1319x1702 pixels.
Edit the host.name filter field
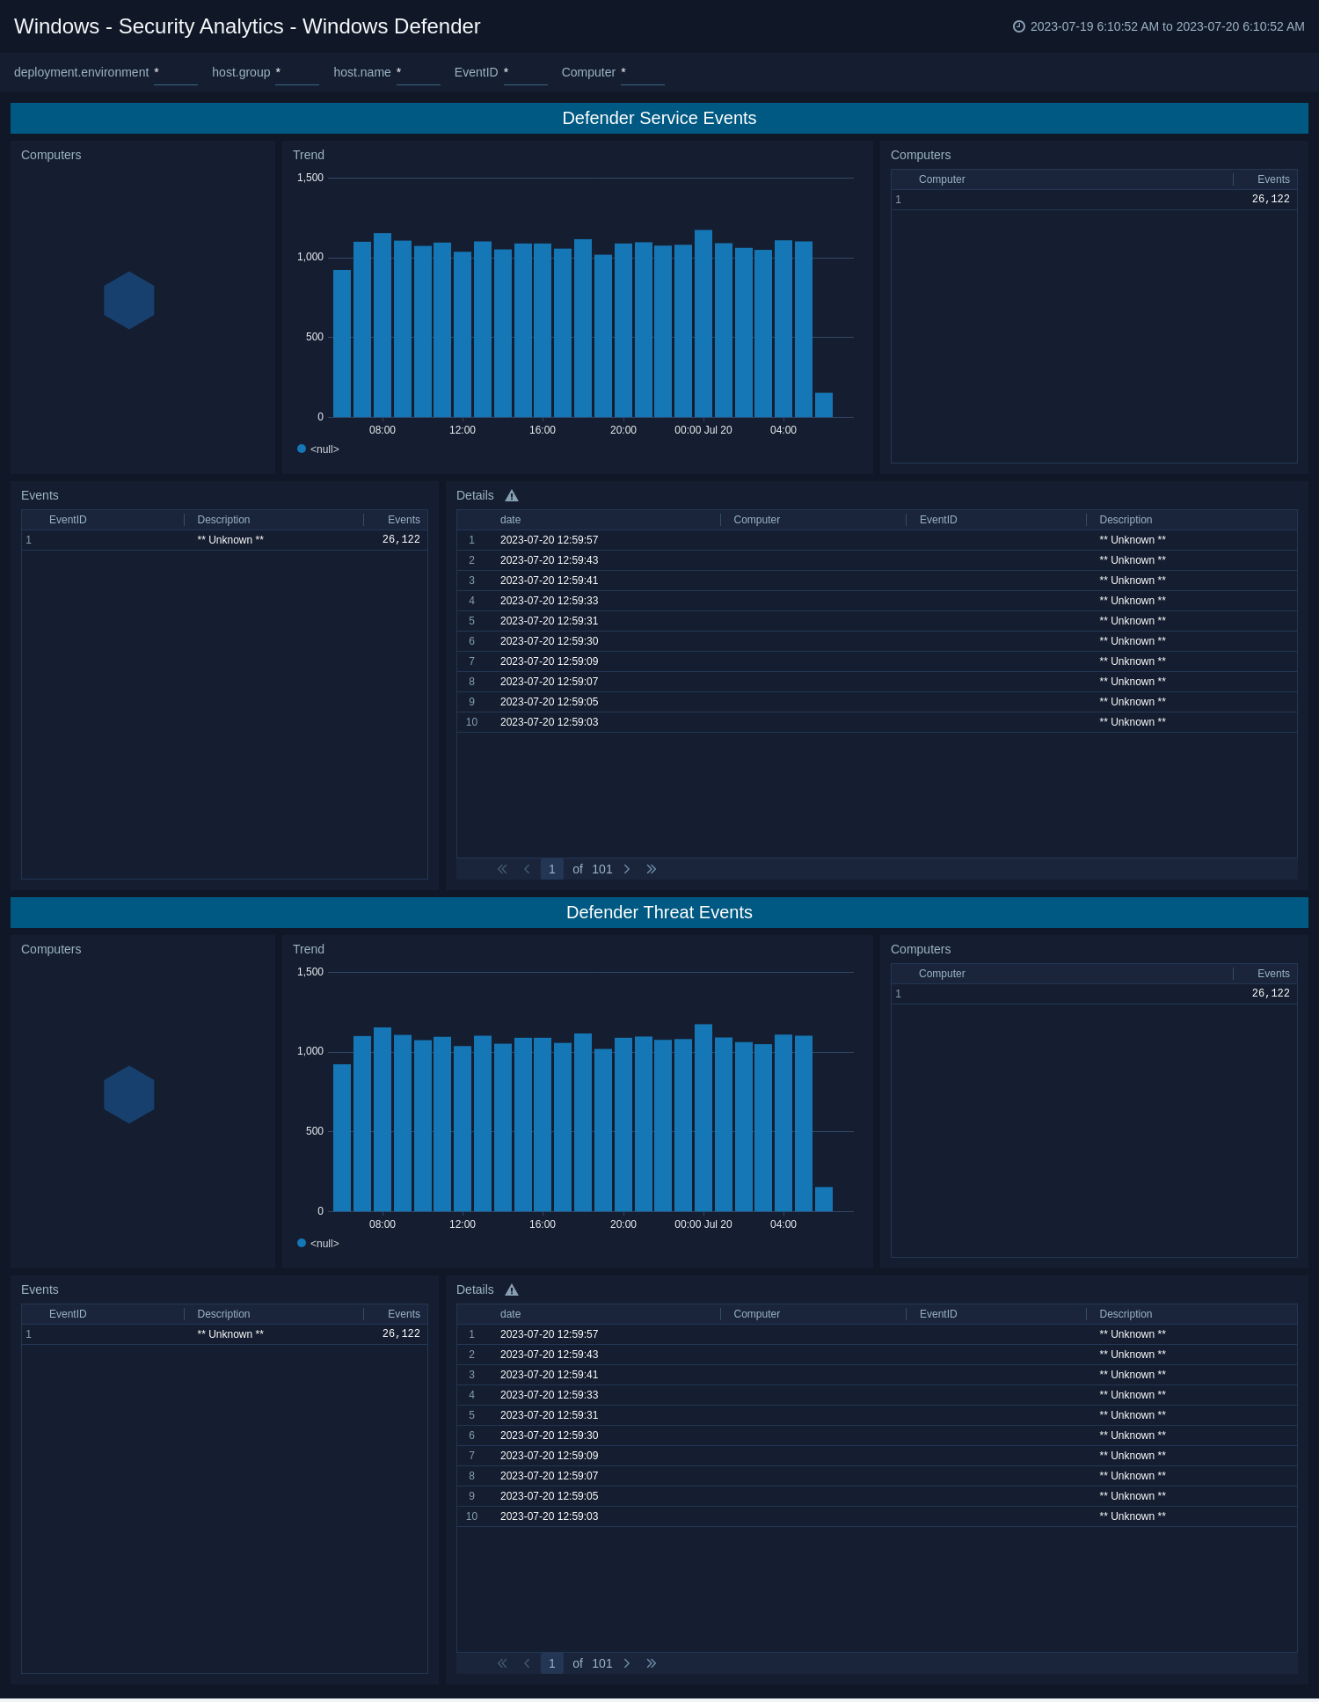[x=419, y=73]
